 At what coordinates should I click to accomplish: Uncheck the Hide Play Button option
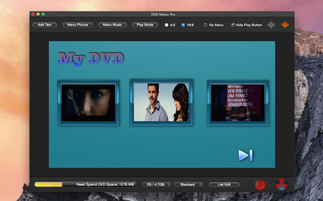click(233, 25)
